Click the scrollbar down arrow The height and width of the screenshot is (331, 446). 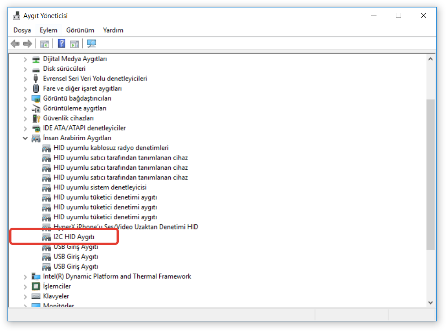(431, 302)
